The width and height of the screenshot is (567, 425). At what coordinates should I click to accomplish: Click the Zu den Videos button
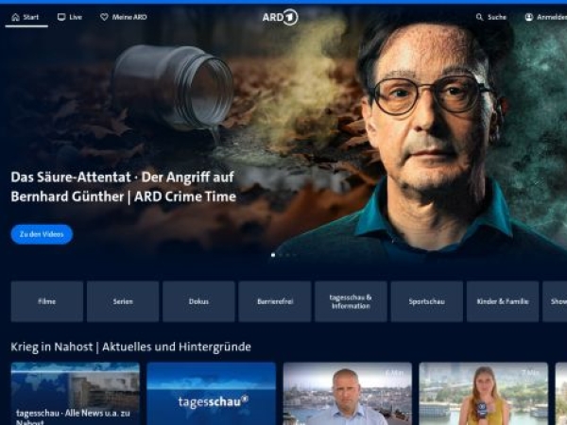point(42,234)
